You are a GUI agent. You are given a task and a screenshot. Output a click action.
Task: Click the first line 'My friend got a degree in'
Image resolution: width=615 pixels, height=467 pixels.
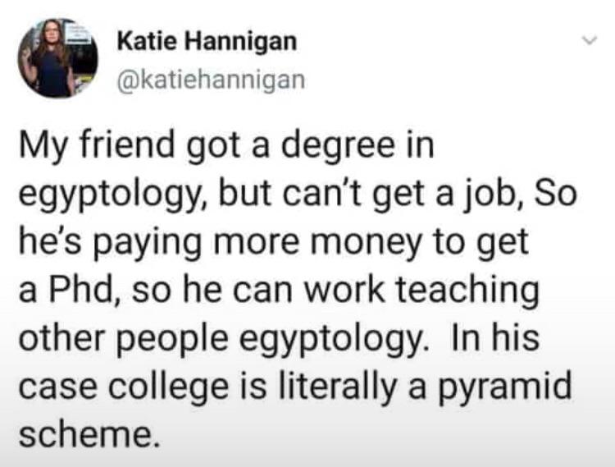point(226,148)
